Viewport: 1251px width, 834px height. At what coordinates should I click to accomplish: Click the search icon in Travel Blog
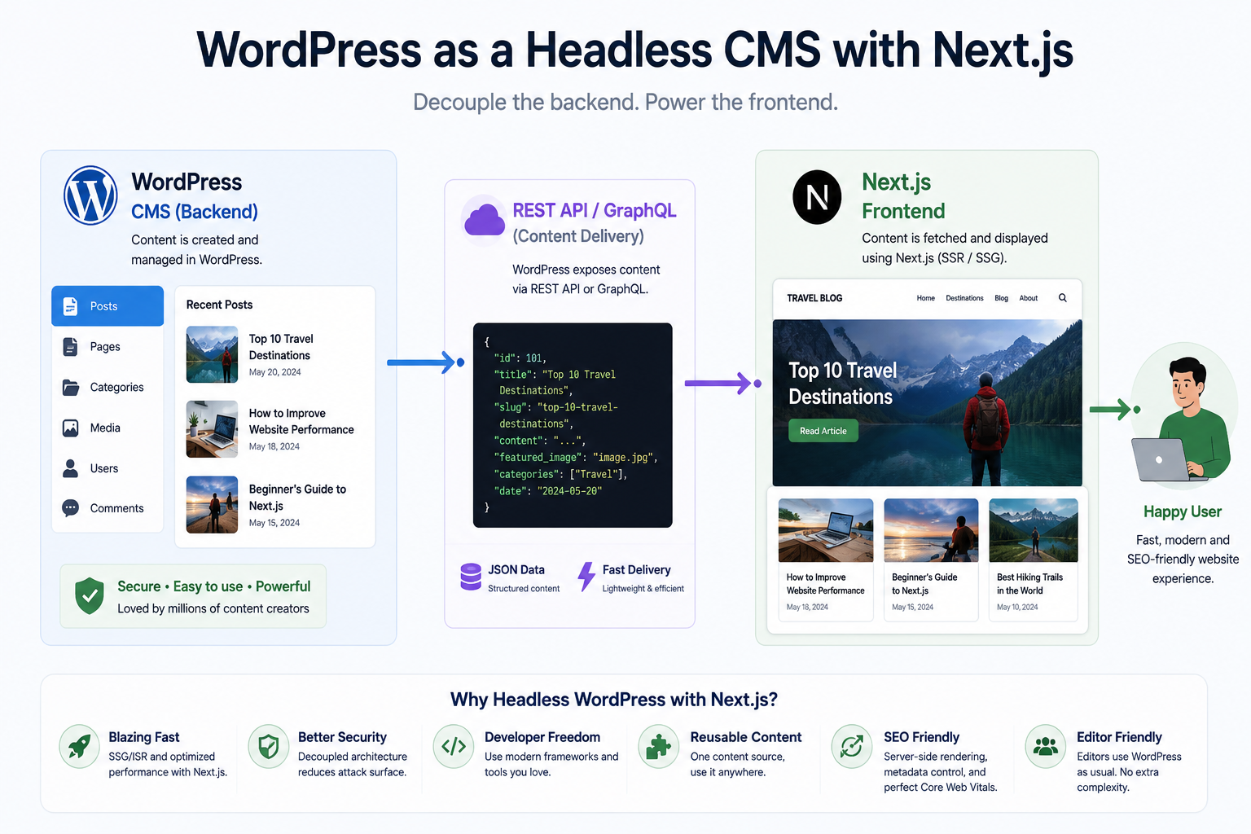point(1063,298)
